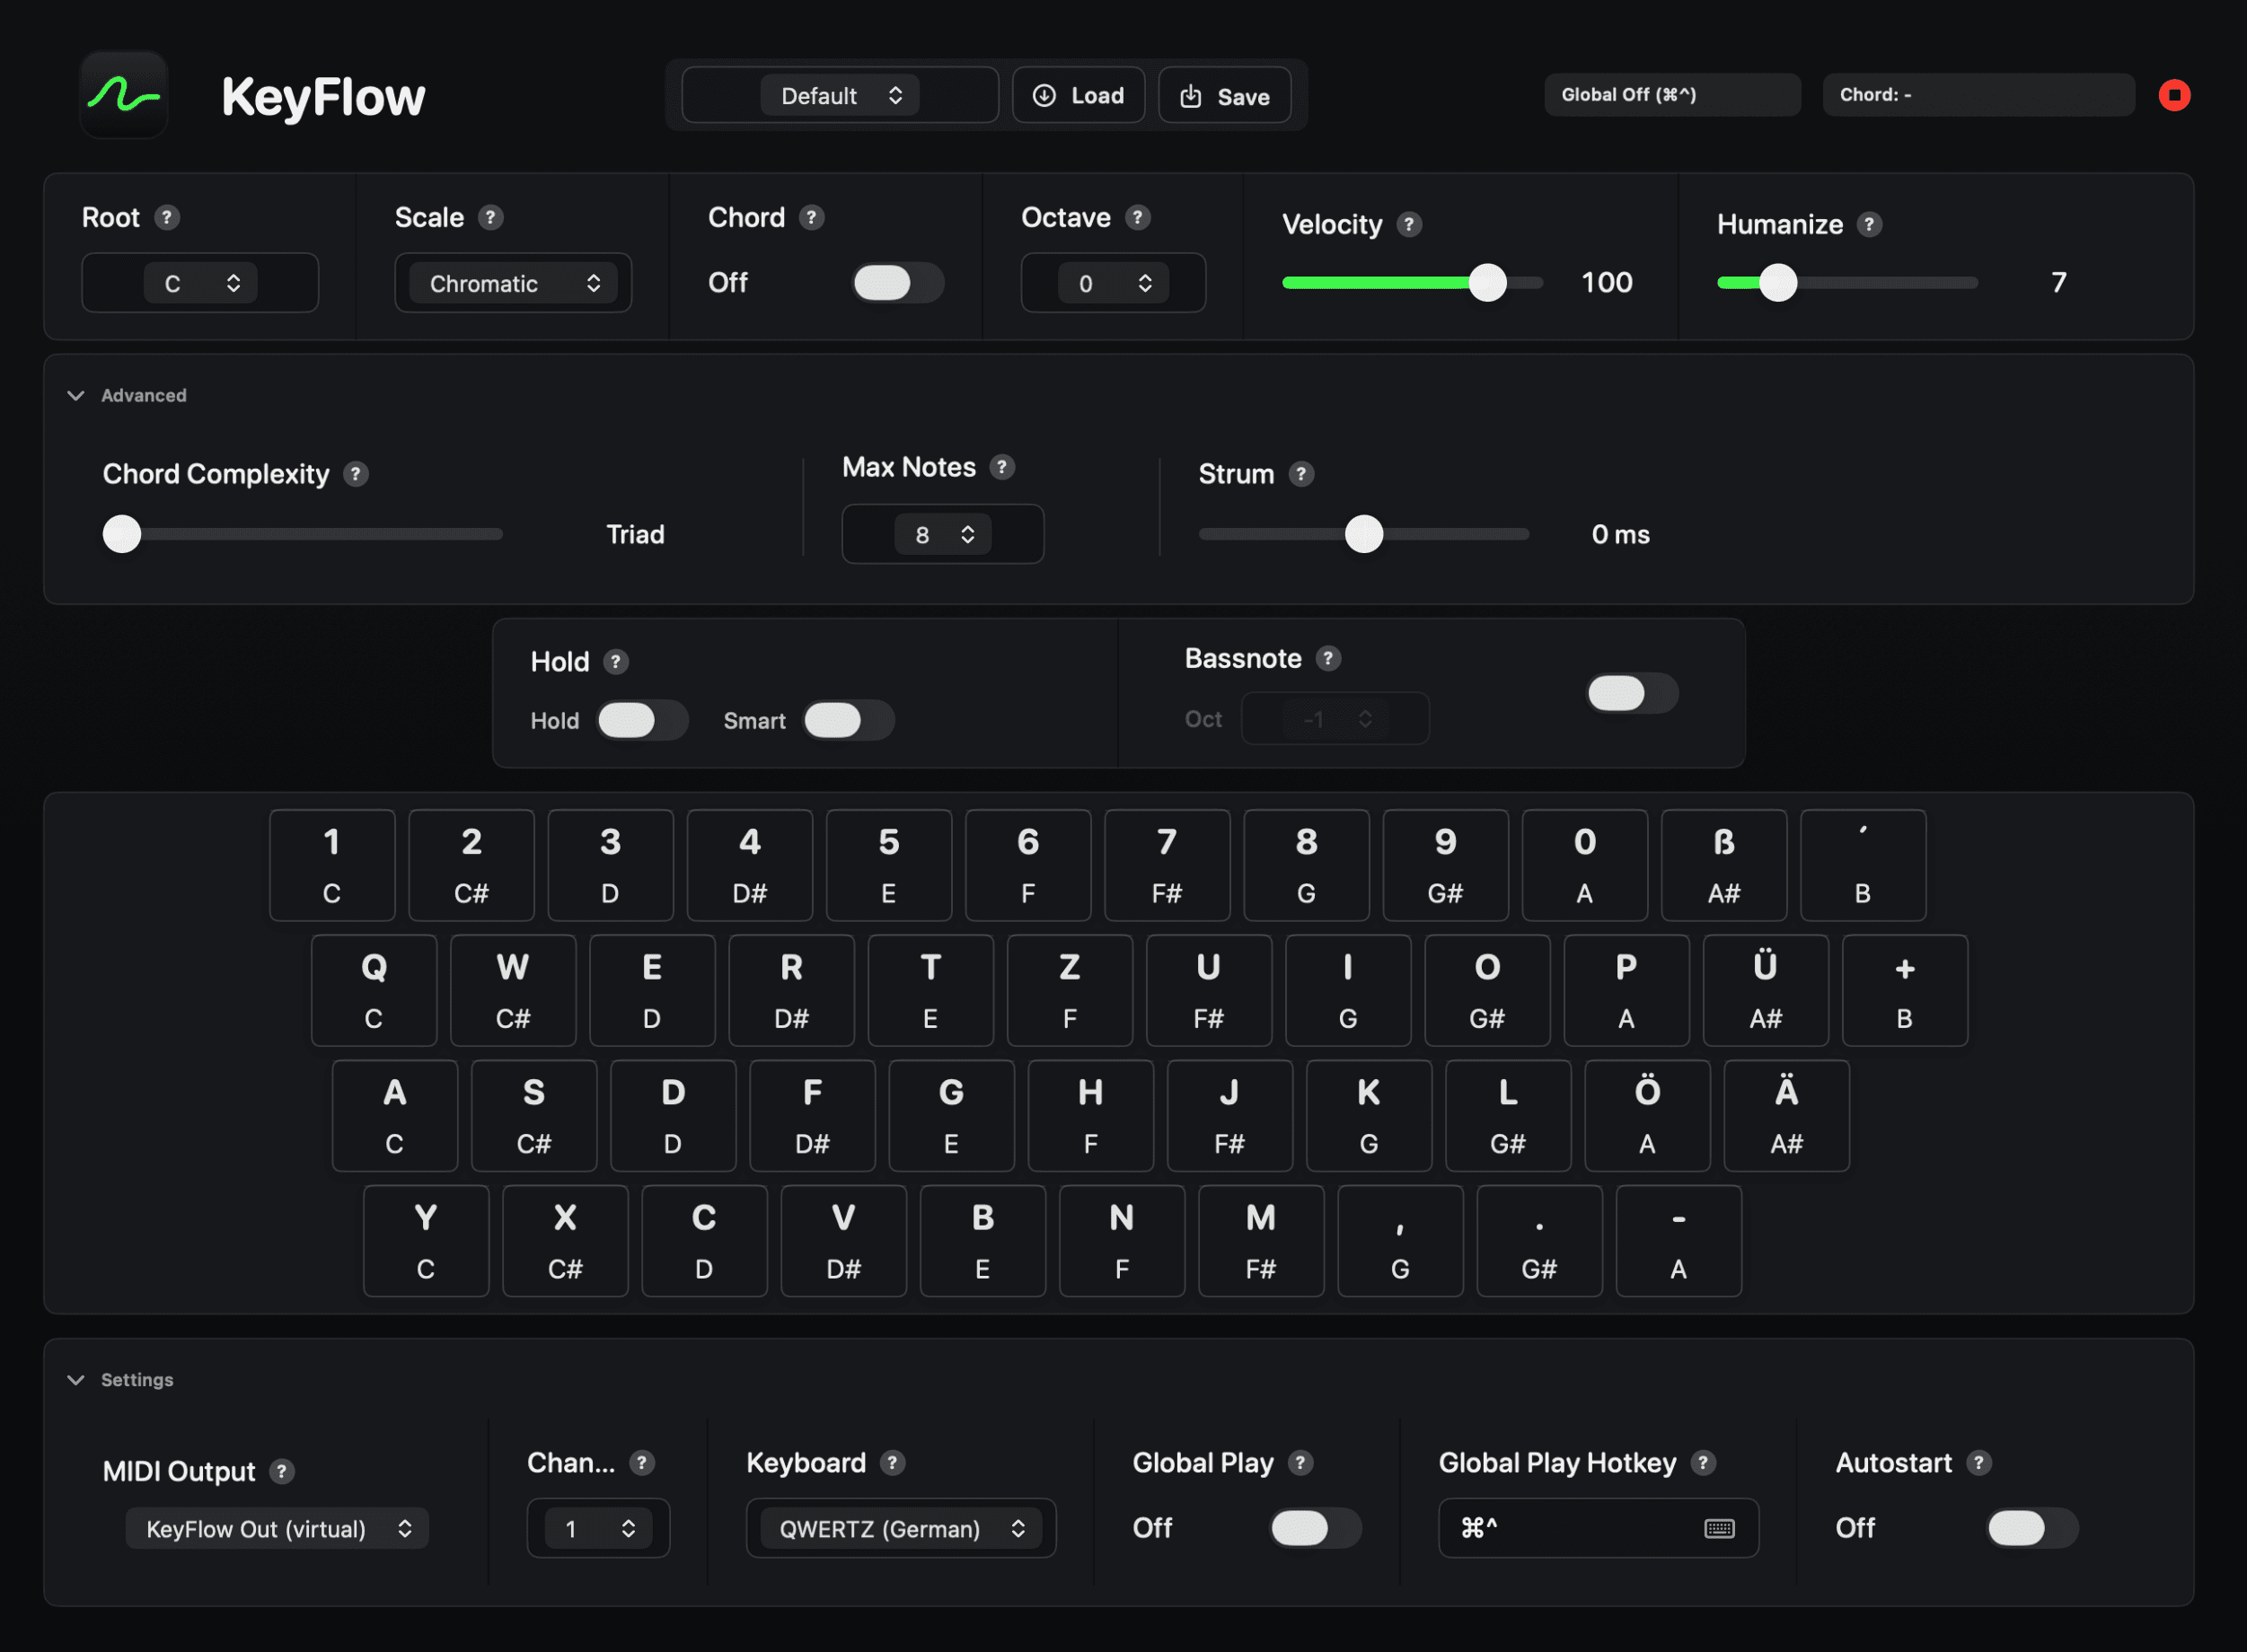Click the Humanize slider handle
Image resolution: width=2247 pixels, height=1652 pixels.
click(x=1778, y=283)
